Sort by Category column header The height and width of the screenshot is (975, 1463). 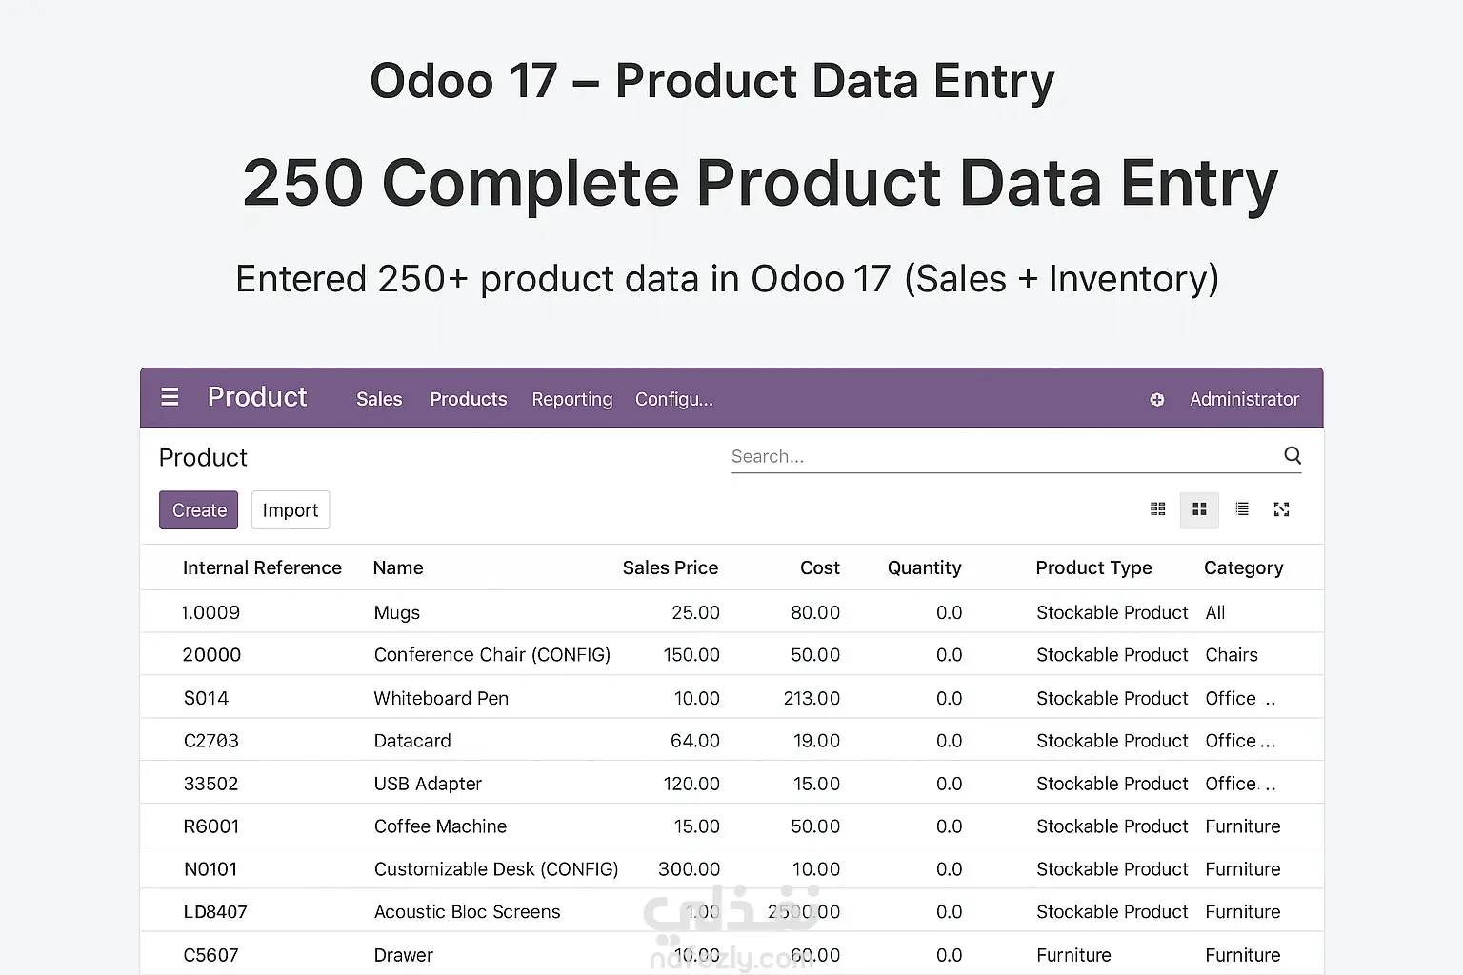click(x=1243, y=567)
